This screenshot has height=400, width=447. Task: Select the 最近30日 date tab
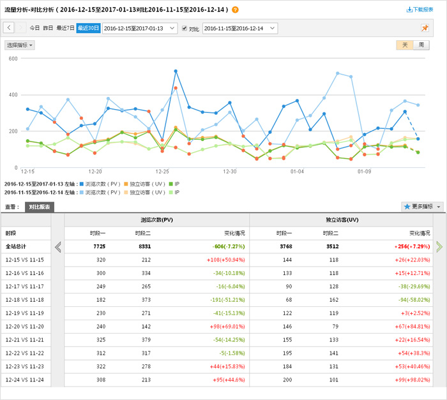[88, 28]
